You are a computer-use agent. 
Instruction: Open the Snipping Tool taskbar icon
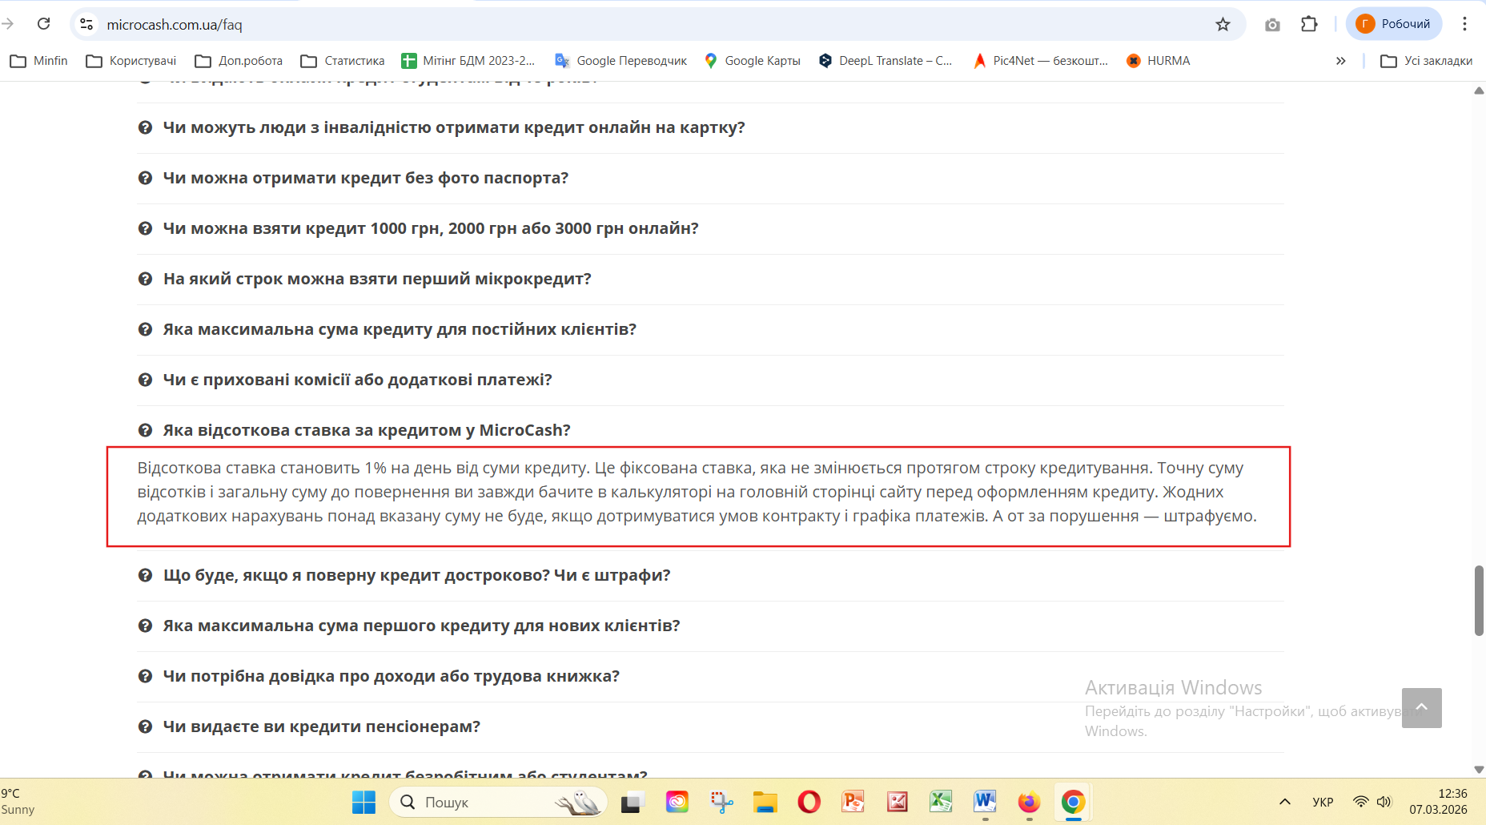click(721, 802)
